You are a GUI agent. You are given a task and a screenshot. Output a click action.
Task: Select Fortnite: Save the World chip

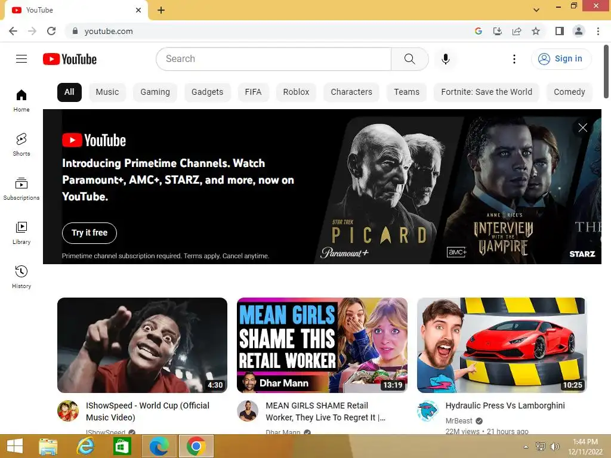[x=486, y=92]
